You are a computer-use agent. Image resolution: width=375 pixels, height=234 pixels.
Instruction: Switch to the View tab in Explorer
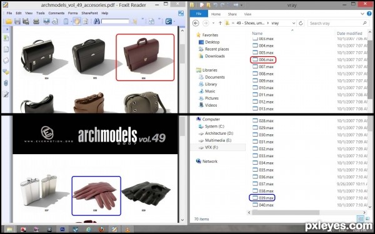coord(247,14)
